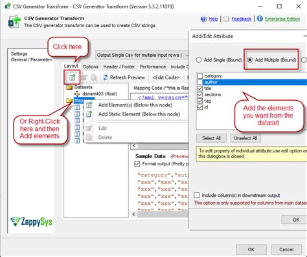Click the Enterprise Edition info icon
Image resolution: width=307 pixels, height=257 pixels.
[260, 19]
